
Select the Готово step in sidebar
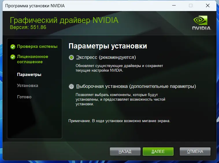click(24, 97)
